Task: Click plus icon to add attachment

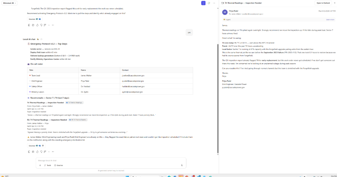Action: 40,165
